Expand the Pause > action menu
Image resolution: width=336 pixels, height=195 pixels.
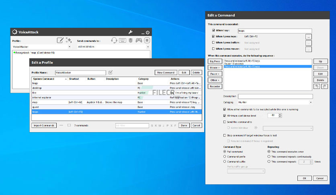coord(215,74)
